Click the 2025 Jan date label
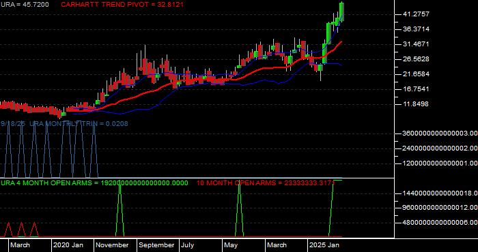The width and height of the screenshot is (478, 252). pos(324,245)
